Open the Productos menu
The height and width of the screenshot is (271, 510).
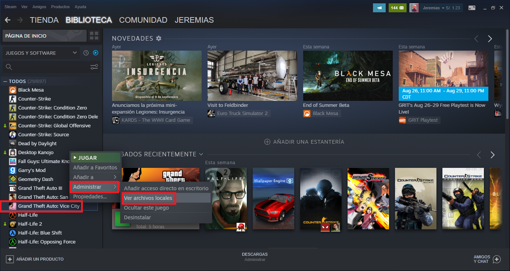(x=60, y=7)
